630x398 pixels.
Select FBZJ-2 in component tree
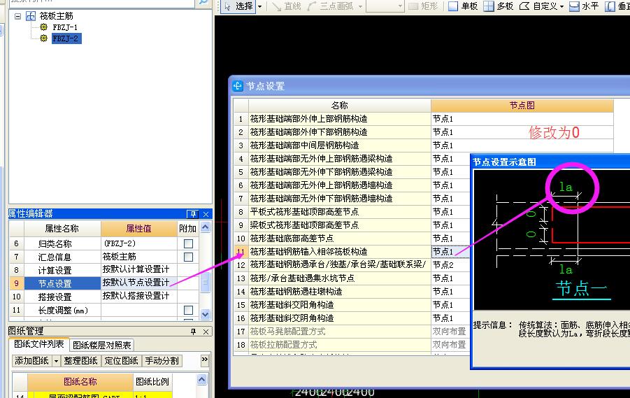(x=66, y=38)
